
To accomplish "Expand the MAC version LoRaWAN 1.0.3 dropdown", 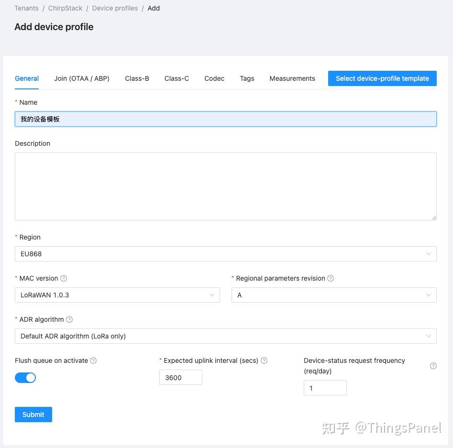I will (117, 295).
